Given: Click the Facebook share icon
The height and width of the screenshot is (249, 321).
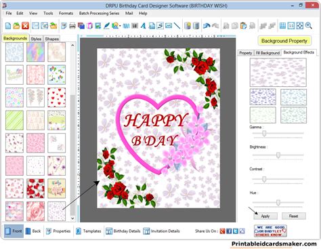Looking at the screenshot, I should pos(229,231).
